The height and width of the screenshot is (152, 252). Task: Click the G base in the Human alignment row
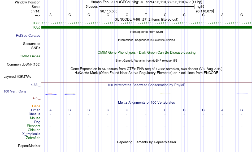coord(242,110)
